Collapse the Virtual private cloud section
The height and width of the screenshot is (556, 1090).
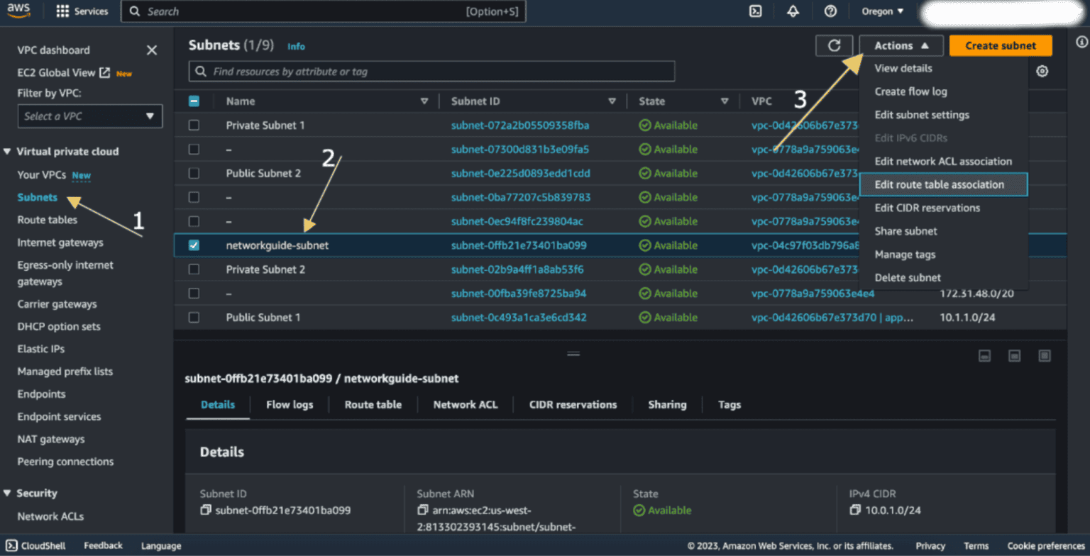[x=8, y=152]
